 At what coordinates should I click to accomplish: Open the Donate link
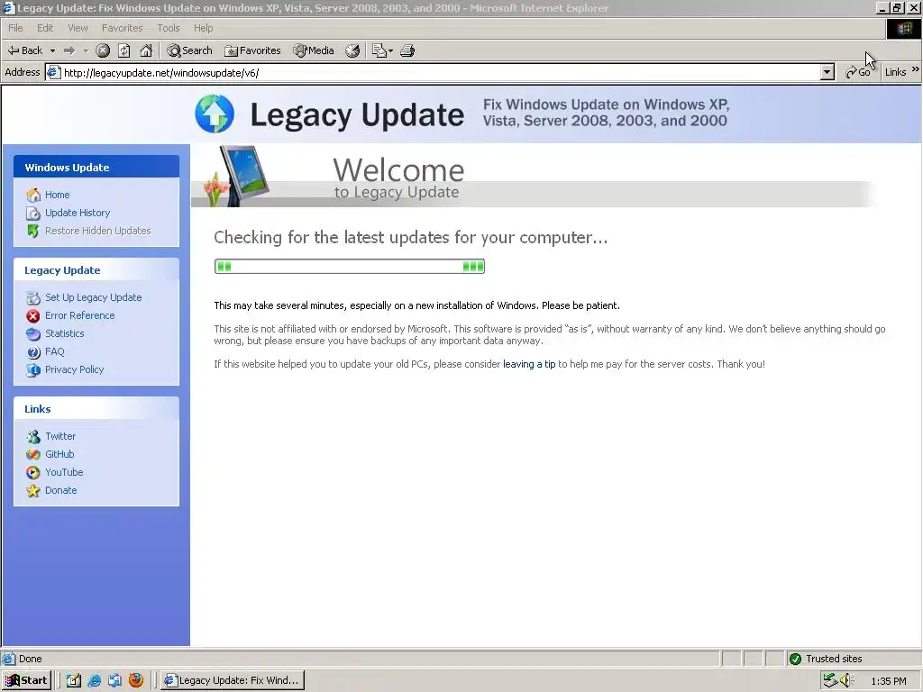click(60, 490)
